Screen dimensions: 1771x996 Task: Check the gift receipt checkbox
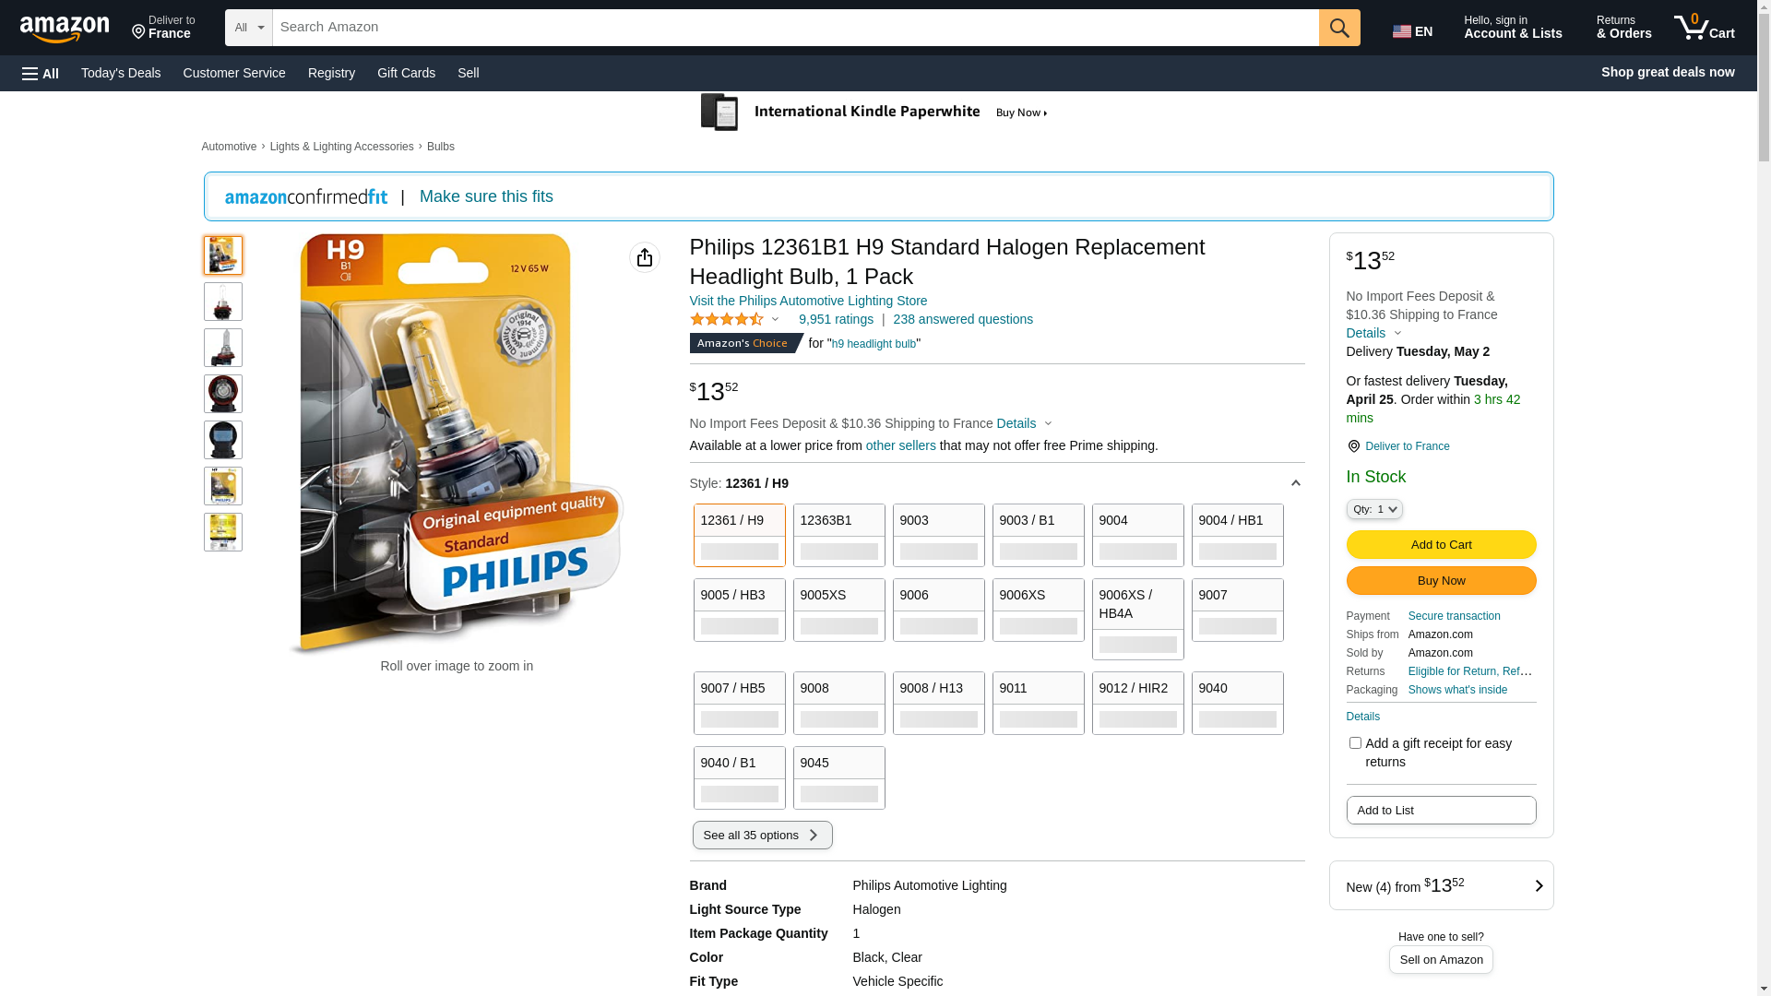[x=1355, y=743]
